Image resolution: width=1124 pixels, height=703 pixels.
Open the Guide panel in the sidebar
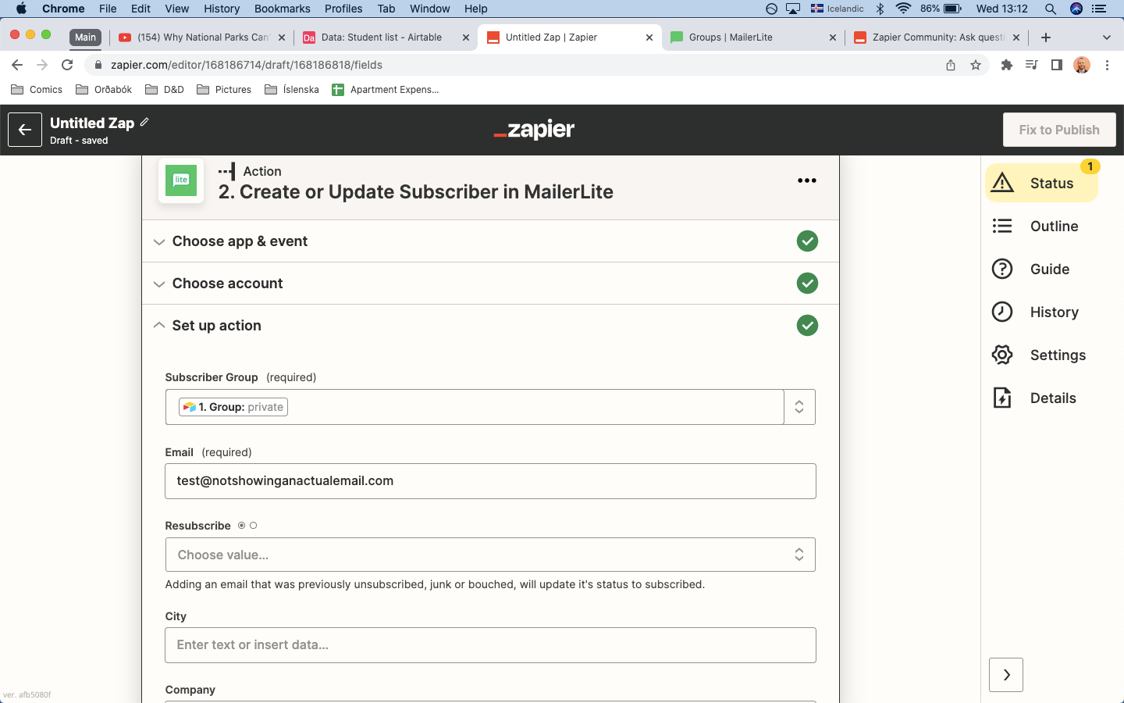coord(1031,269)
